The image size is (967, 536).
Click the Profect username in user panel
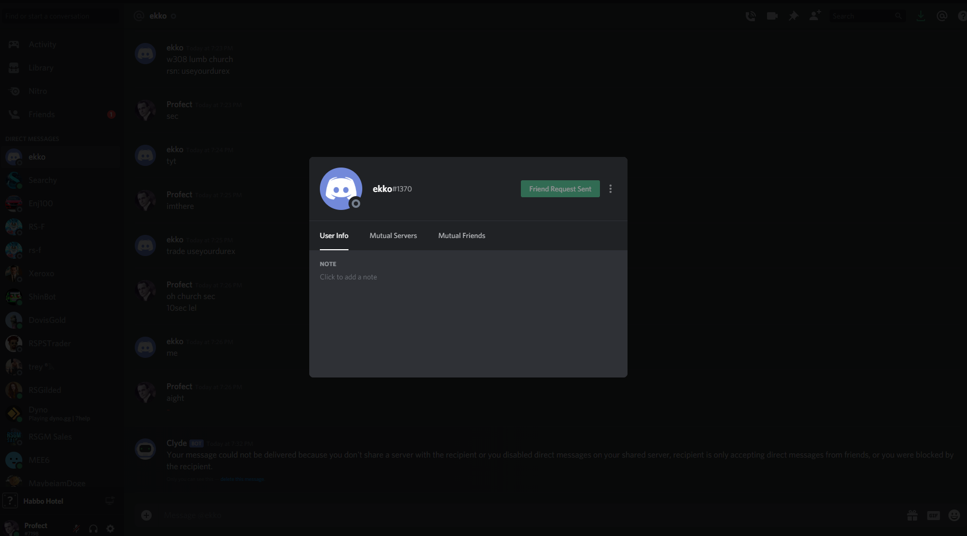pos(36,525)
